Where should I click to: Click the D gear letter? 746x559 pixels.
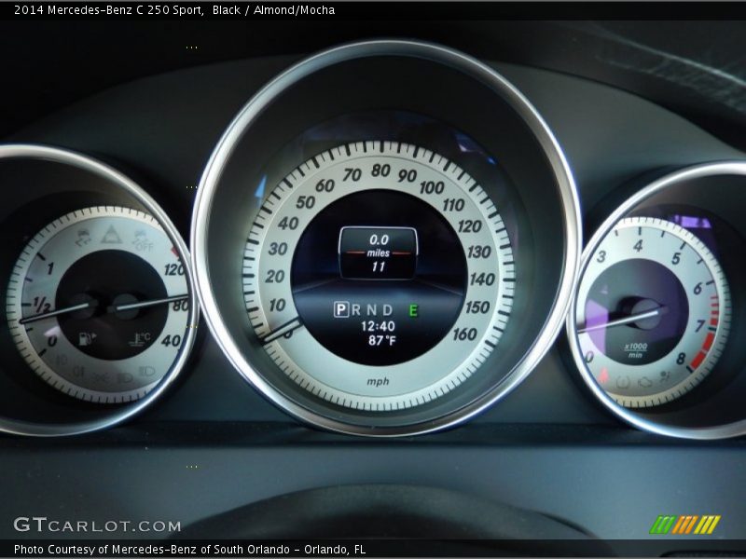(x=388, y=310)
